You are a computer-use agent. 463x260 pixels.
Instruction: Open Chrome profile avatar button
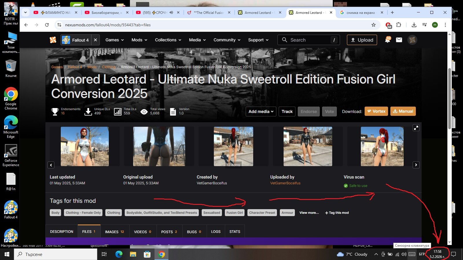point(435,25)
